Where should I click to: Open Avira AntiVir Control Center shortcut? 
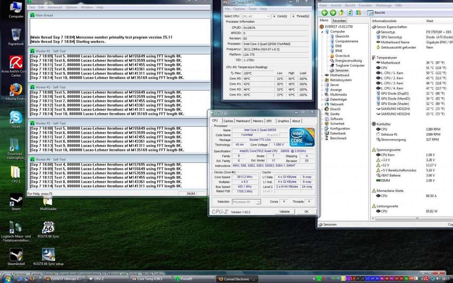(16, 66)
